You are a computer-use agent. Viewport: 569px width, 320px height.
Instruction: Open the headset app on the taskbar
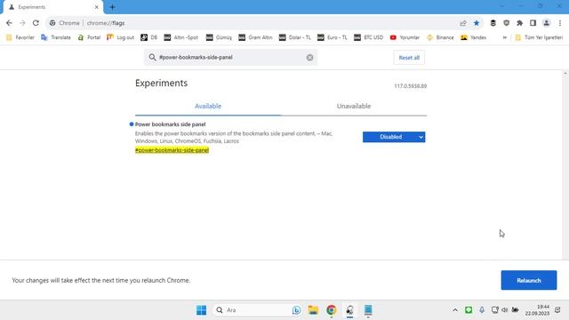point(349,310)
